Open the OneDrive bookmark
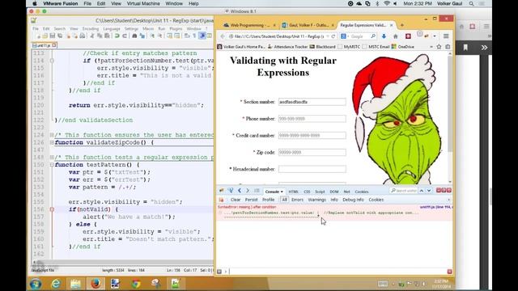 click(x=403, y=47)
